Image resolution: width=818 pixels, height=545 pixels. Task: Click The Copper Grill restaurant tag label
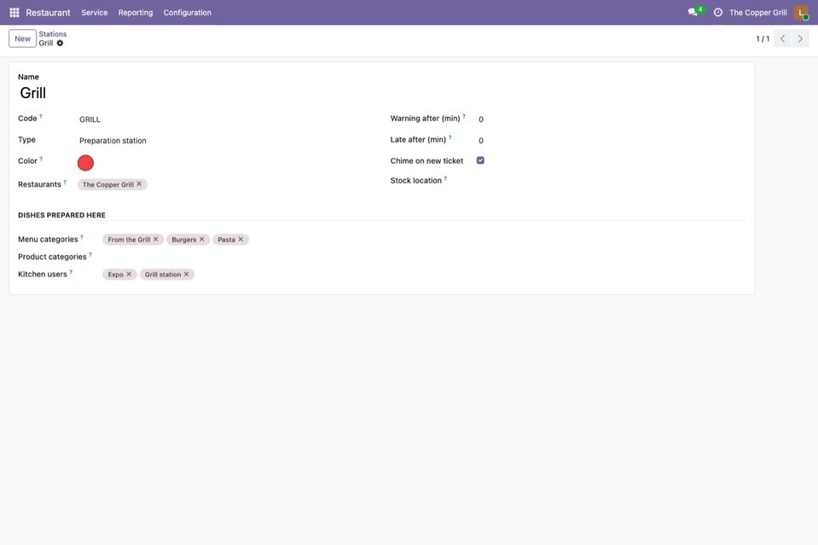coord(108,184)
